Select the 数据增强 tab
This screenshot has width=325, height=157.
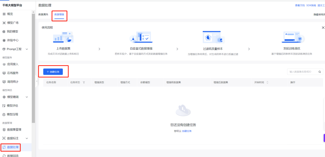(59, 14)
